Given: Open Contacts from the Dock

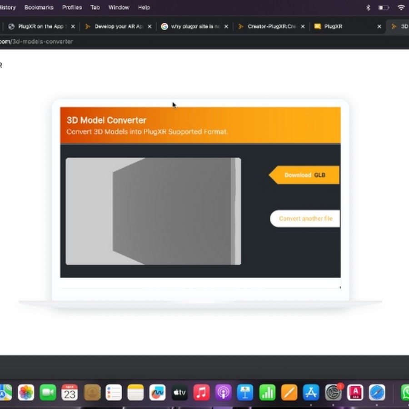Looking at the screenshot, I should [92, 392].
